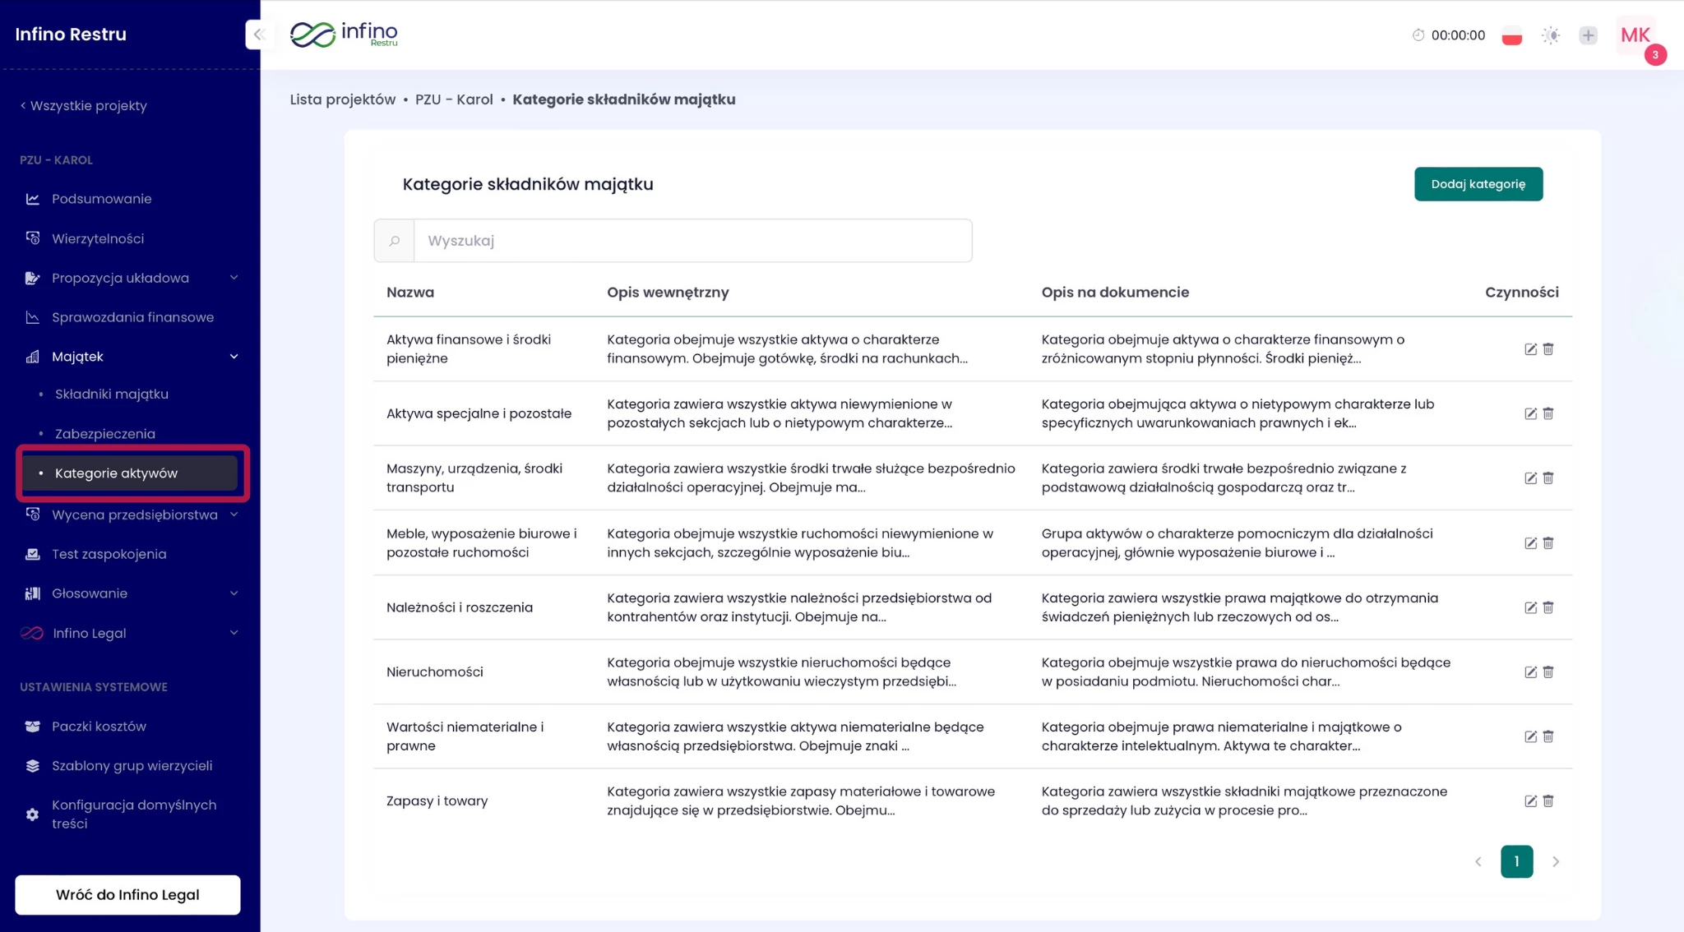1684x932 pixels.
Task: Open the timer clock icon
Action: 1418,35
